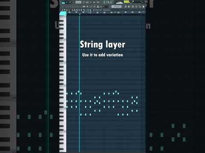Toggle the green pattern/song mode switch
Viewport: 205px width, 153px height.
tap(63, 3)
